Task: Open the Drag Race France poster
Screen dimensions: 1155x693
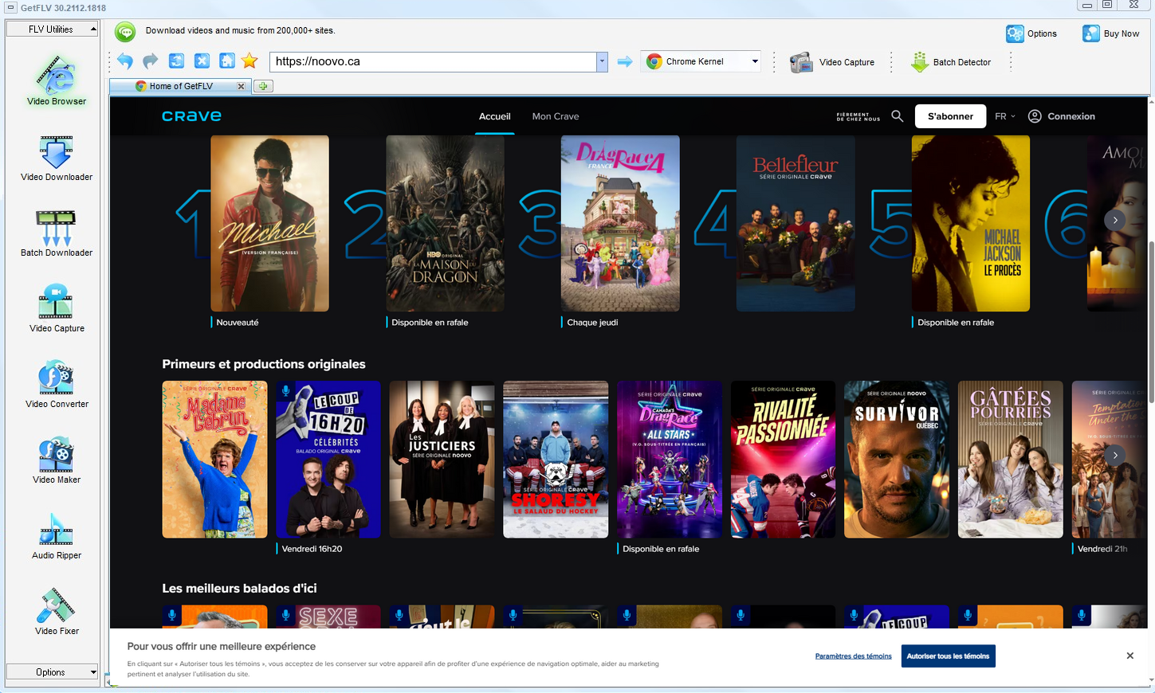Action: [620, 223]
